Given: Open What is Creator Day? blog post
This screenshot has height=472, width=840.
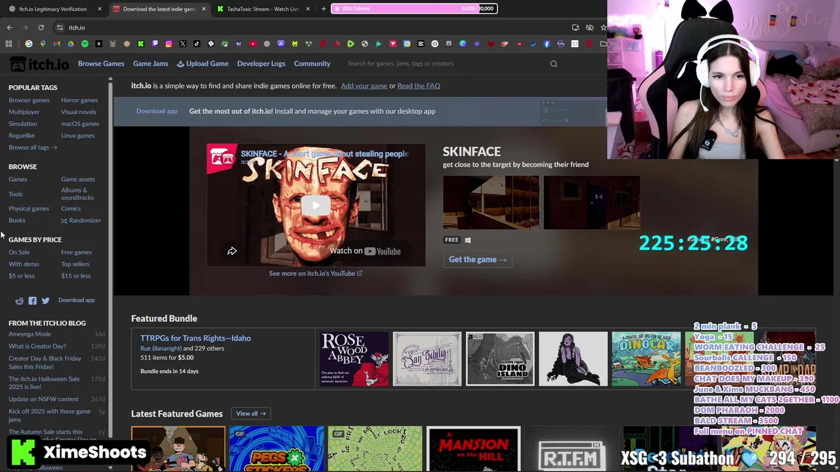Looking at the screenshot, I should [x=37, y=346].
